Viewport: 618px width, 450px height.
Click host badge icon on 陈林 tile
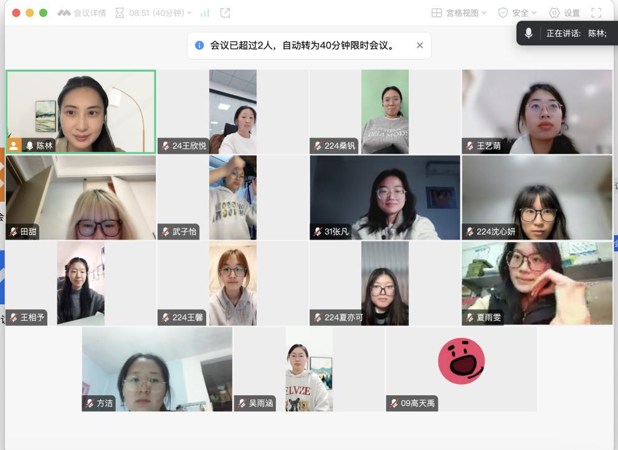coord(14,146)
